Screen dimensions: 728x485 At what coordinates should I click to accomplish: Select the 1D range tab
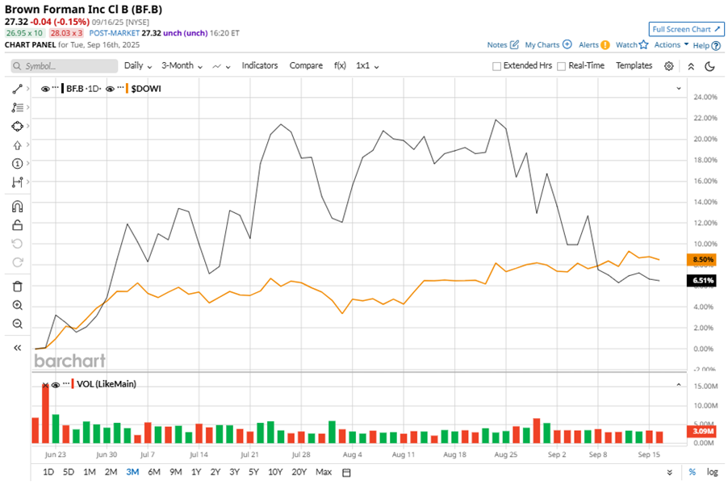pyautogui.click(x=48, y=472)
